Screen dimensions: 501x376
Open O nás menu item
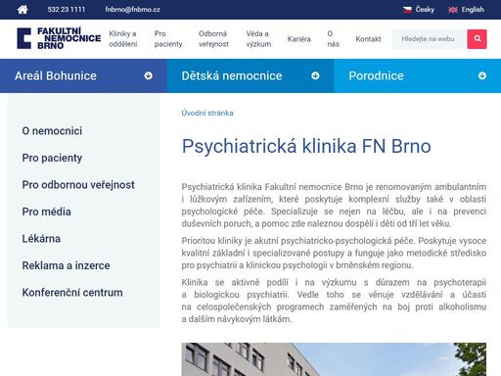[x=333, y=39]
